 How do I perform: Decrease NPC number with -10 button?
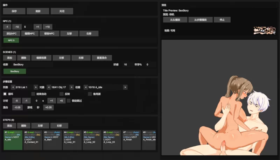[17, 27]
